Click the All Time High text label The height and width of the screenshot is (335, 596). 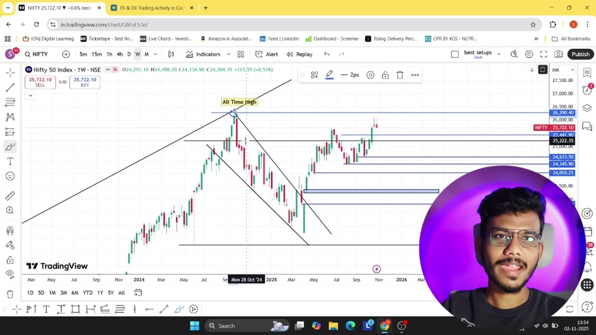click(239, 102)
